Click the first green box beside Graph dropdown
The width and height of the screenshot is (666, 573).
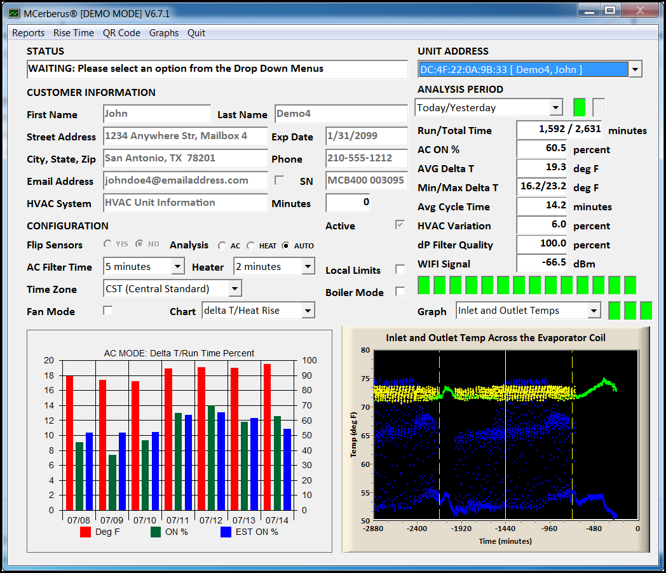coord(615,311)
